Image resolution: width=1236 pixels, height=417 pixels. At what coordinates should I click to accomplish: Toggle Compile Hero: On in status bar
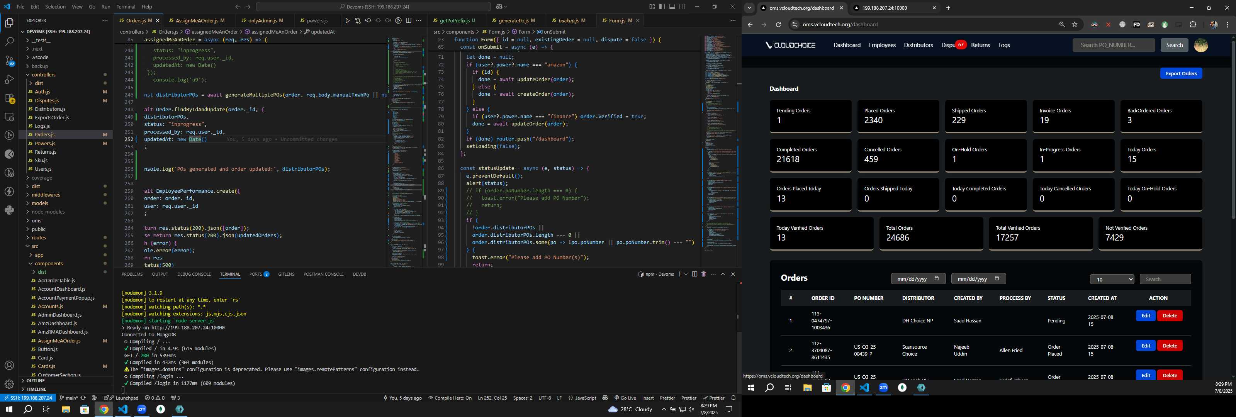pyautogui.click(x=450, y=398)
